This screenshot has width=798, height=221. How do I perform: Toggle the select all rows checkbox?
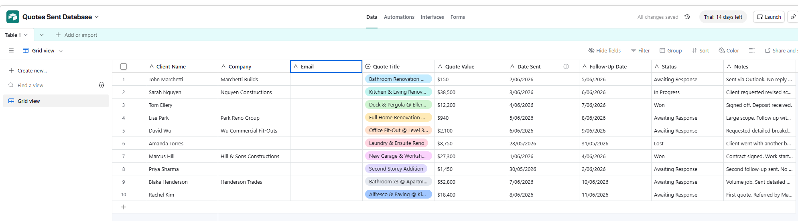pos(124,66)
